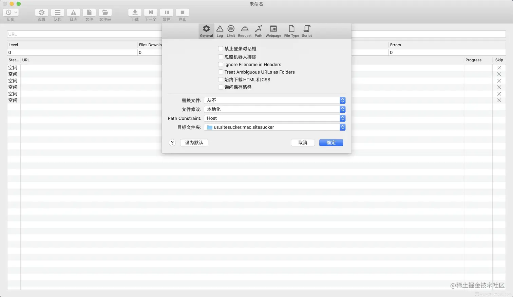Click the 设为默认 button
Screen dimensions: 513x297
tap(194, 142)
